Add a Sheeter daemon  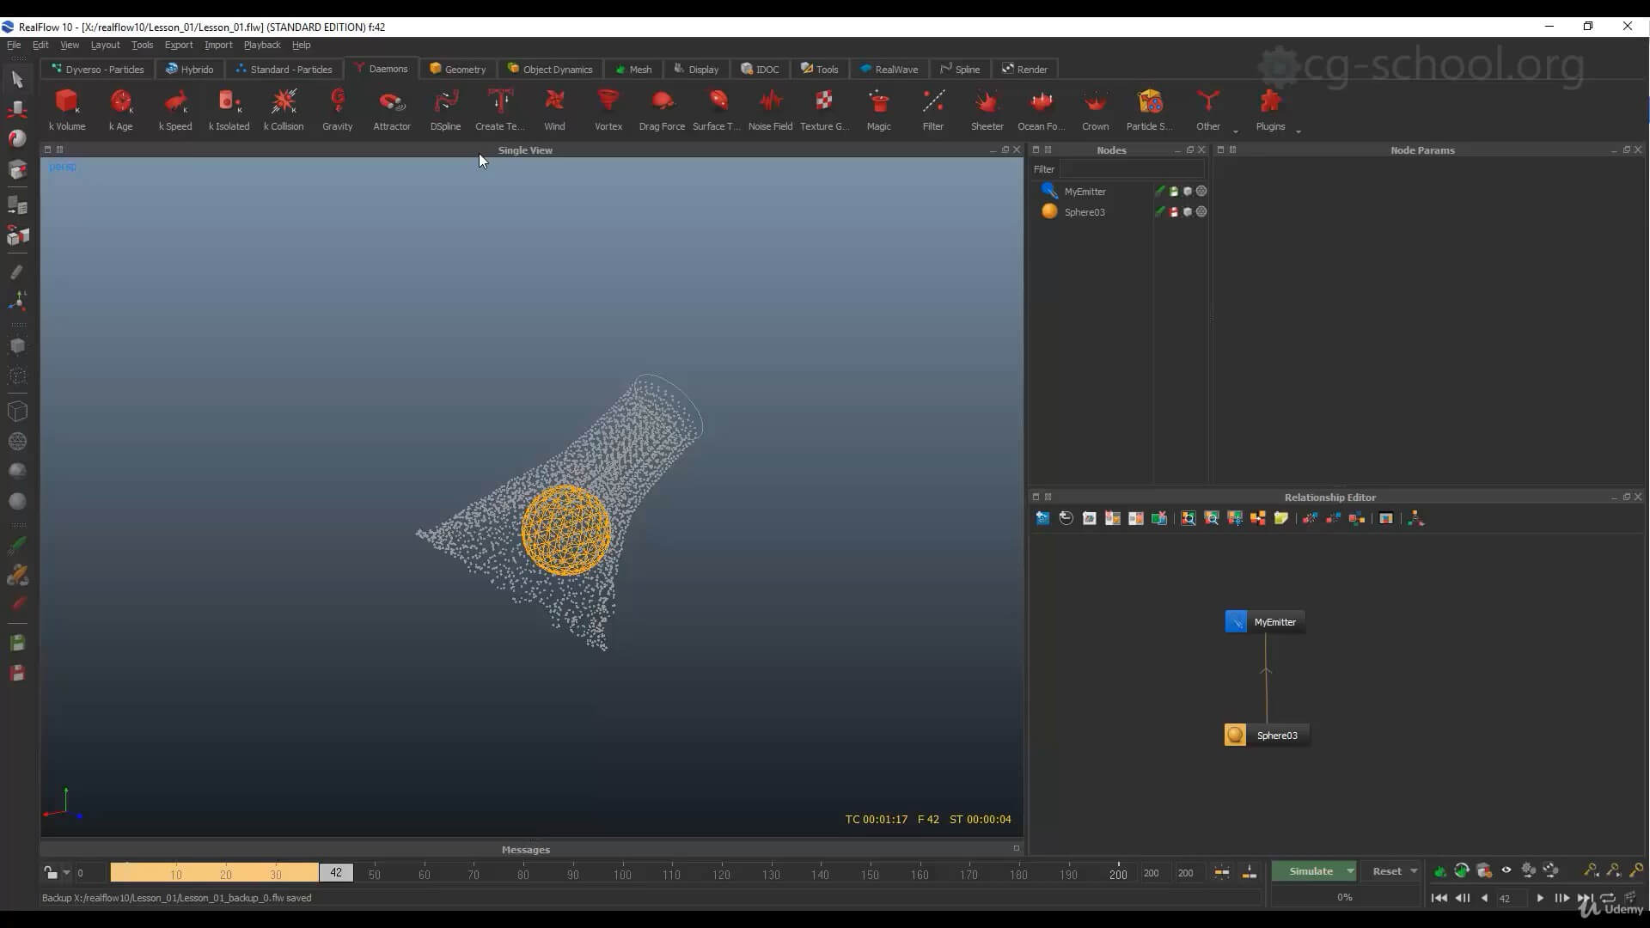pyautogui.click(x=987, y=110)
